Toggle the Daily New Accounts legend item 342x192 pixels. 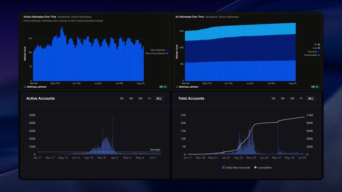[236, 167]
